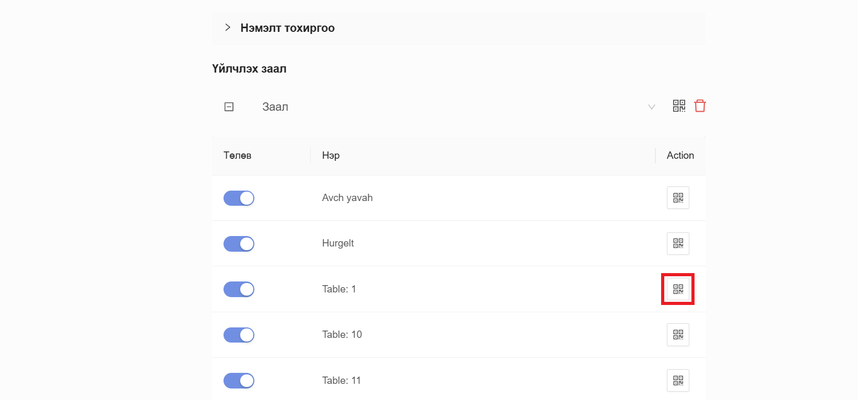Turn off the Hurgelt switch

[x=239, y=244]
